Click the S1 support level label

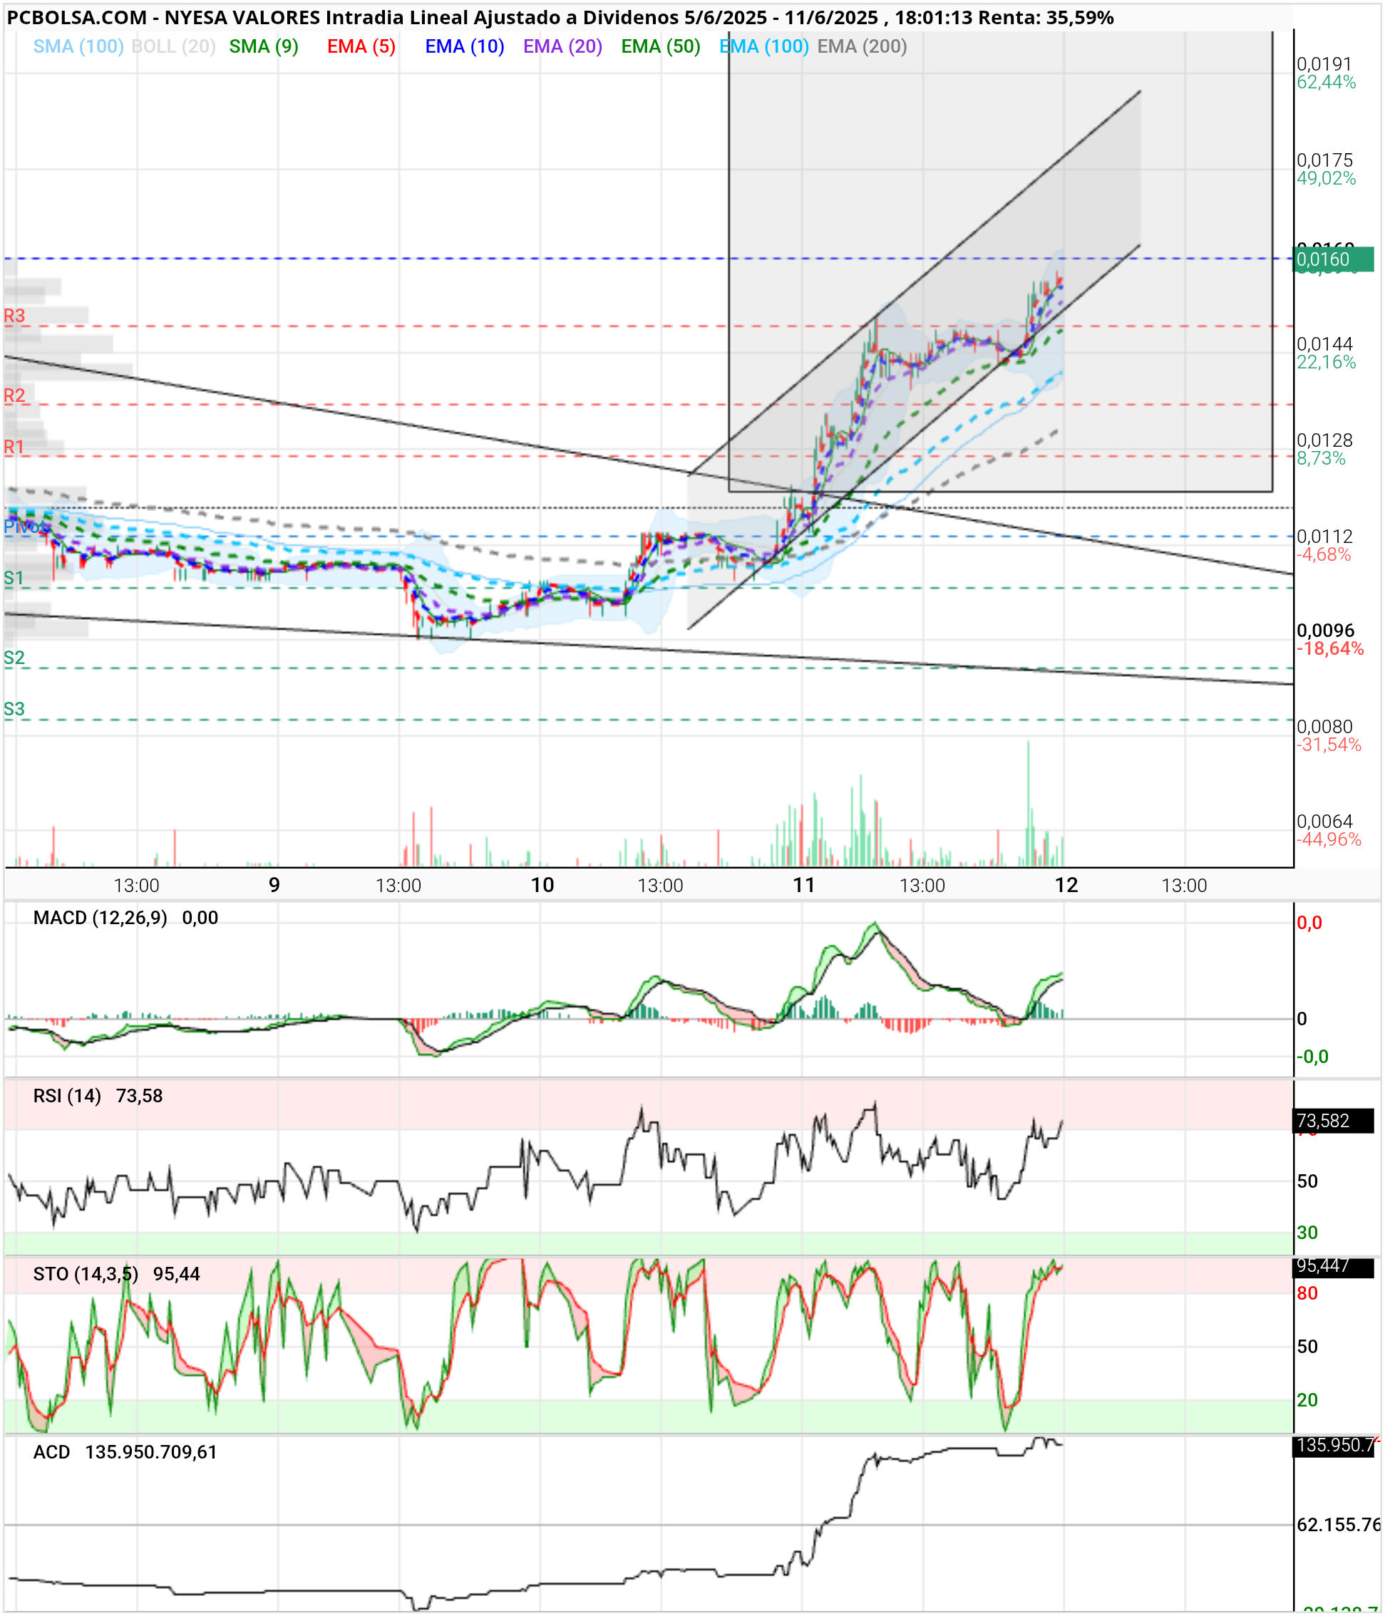coord(14,578)
